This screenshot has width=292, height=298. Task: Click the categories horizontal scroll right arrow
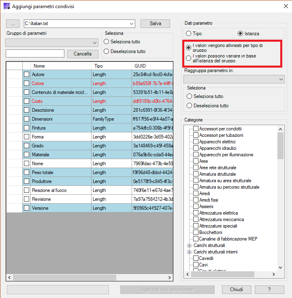pos(274,274)
